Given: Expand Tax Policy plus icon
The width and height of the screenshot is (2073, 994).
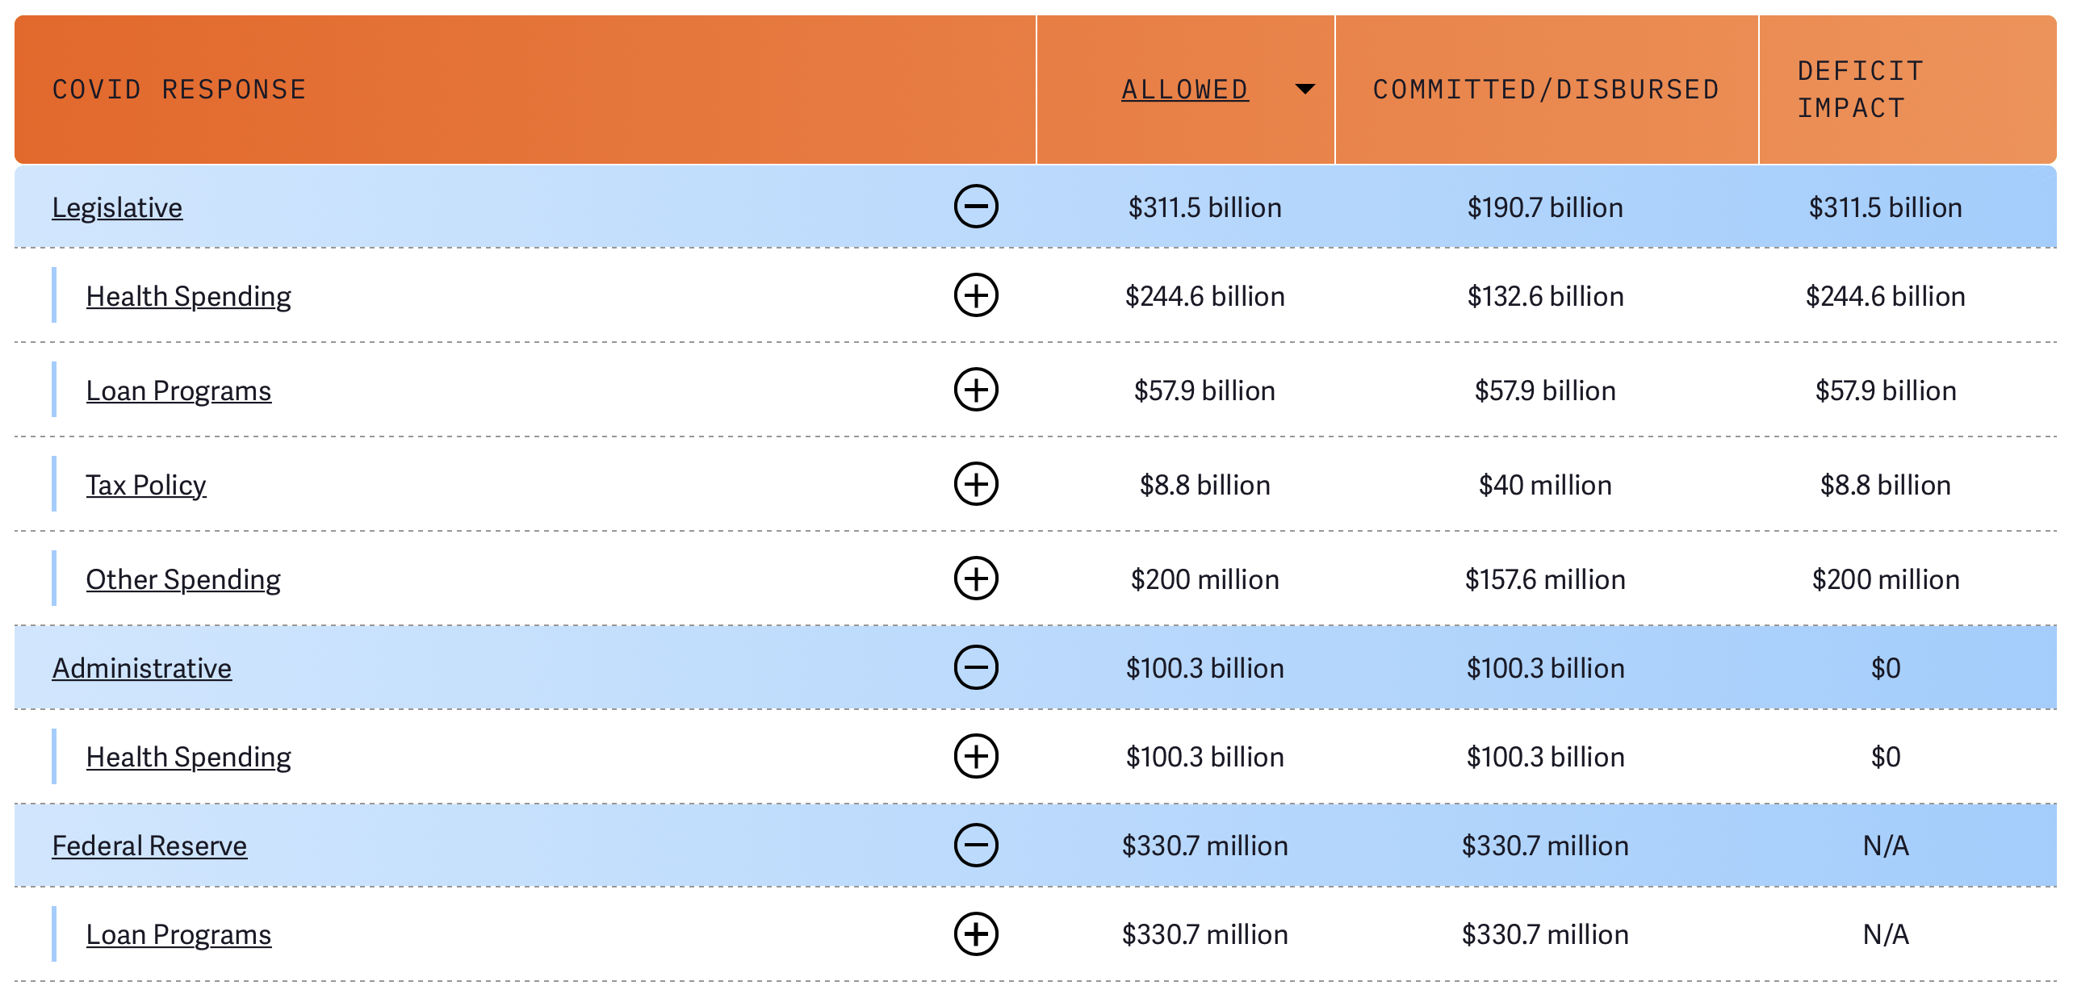Looking at the screenshot, I should tap(976, 484).
